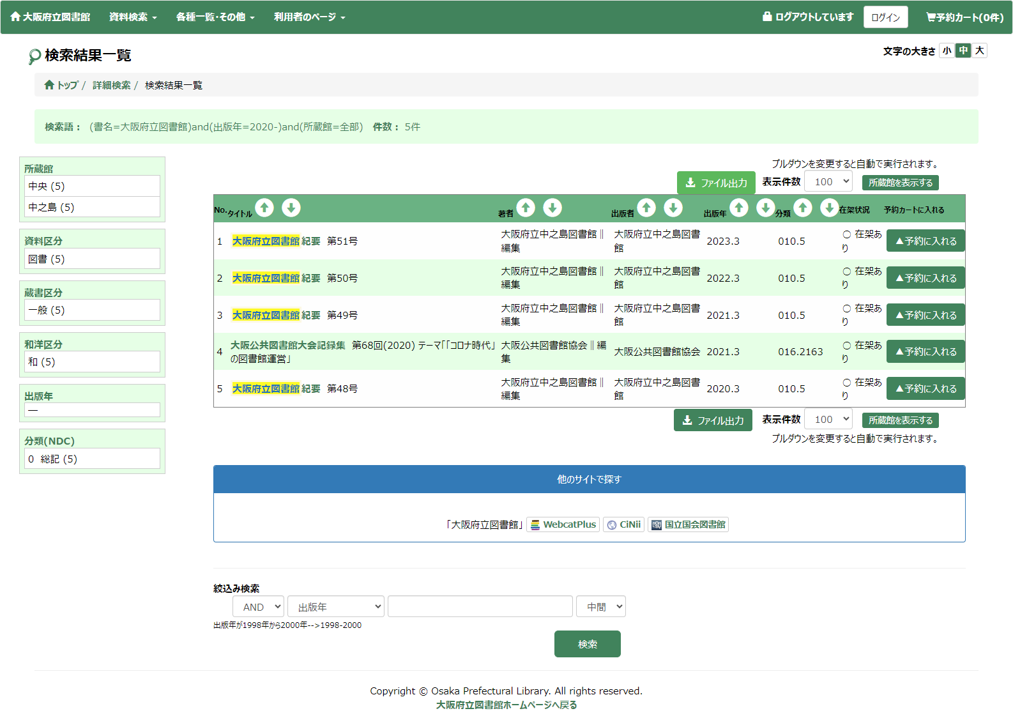Sort publication year ascending arrow

[739, 208]
